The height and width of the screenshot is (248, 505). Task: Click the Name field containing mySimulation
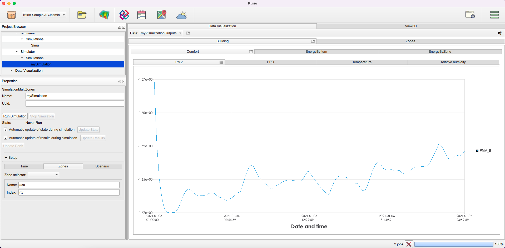click(75, 96)
